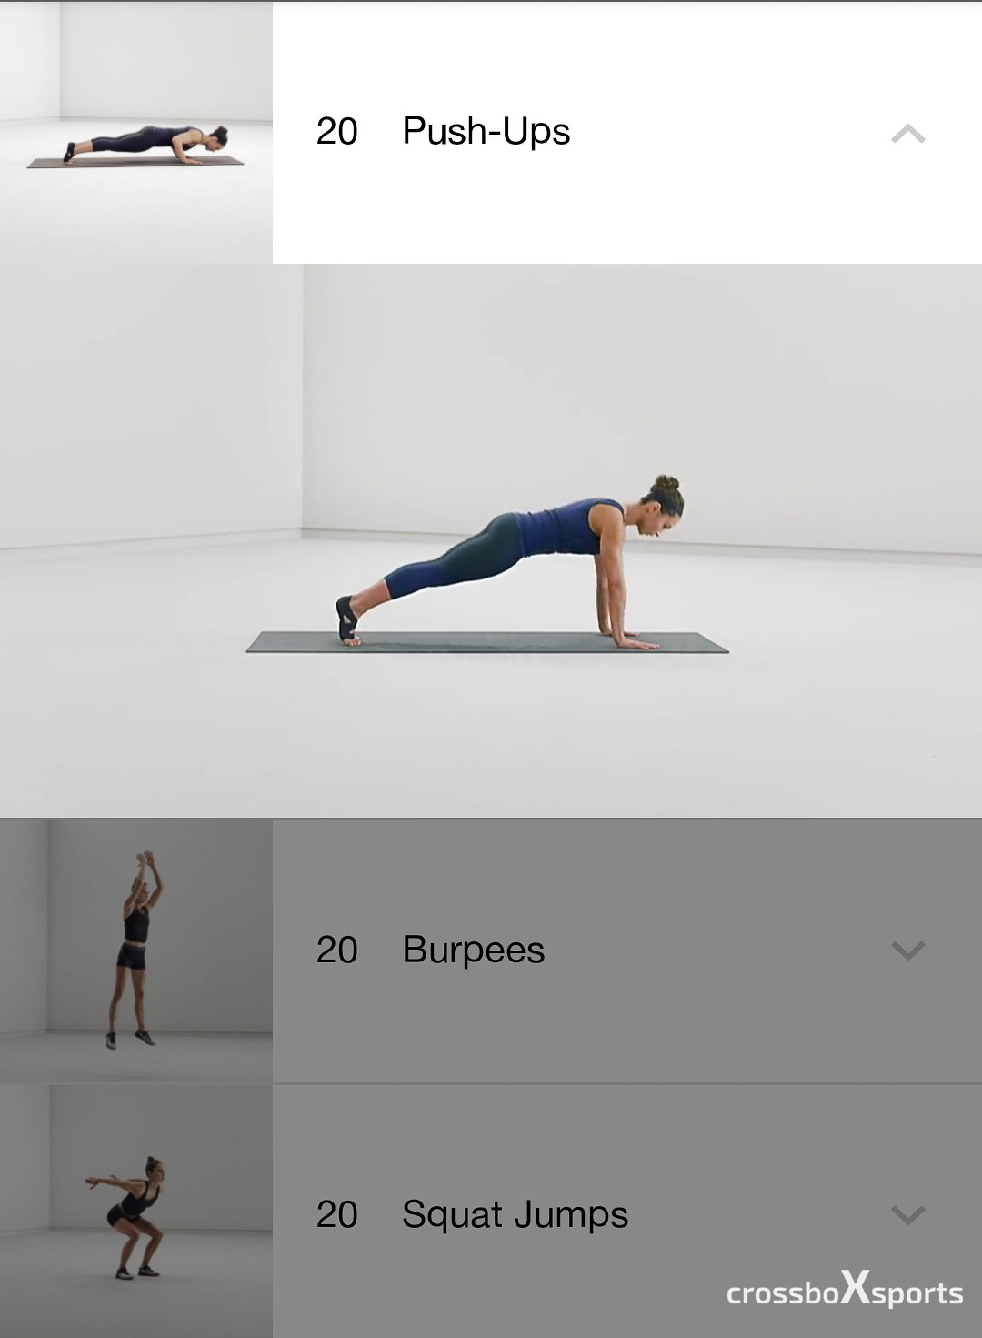Tap the 20 rep count beside Push-Ups
982x1338 pixels.
336,132
